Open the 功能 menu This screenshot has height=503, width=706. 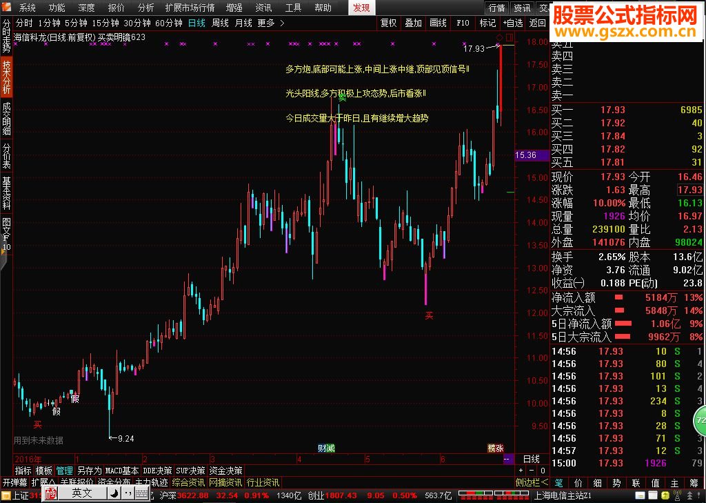coord(57,8)
